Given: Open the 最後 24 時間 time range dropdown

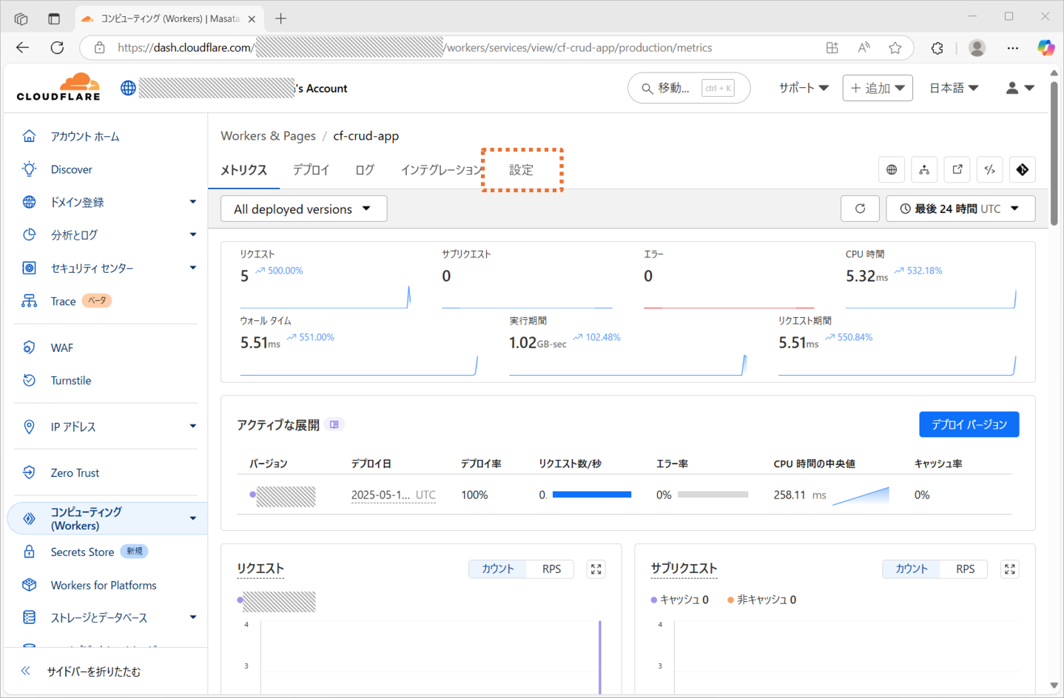Looking at the screenshot, I should [x=960, y=209].
